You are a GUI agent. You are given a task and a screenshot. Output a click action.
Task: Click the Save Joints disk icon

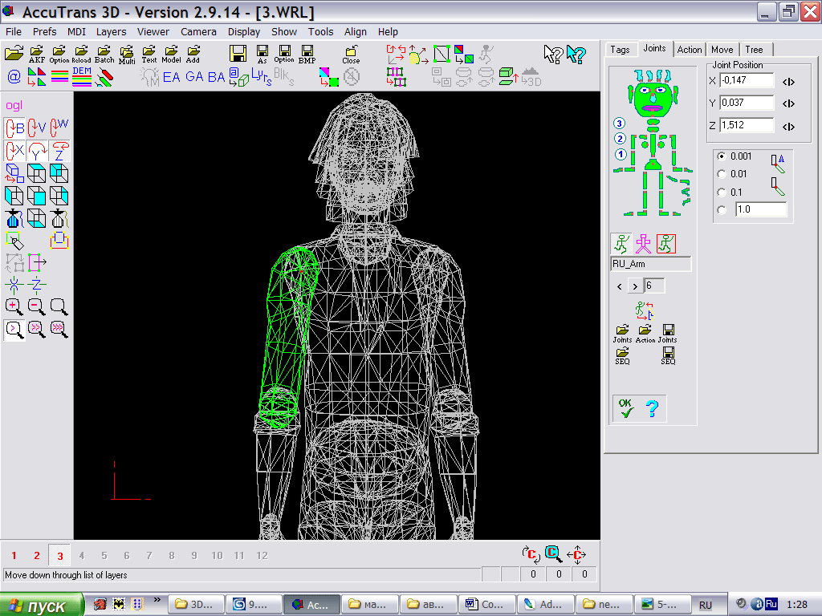point(668,333)
